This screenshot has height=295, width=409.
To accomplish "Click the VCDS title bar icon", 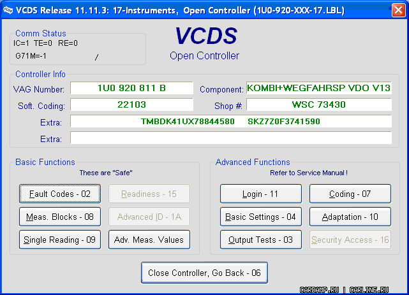I will click(8, 10).
